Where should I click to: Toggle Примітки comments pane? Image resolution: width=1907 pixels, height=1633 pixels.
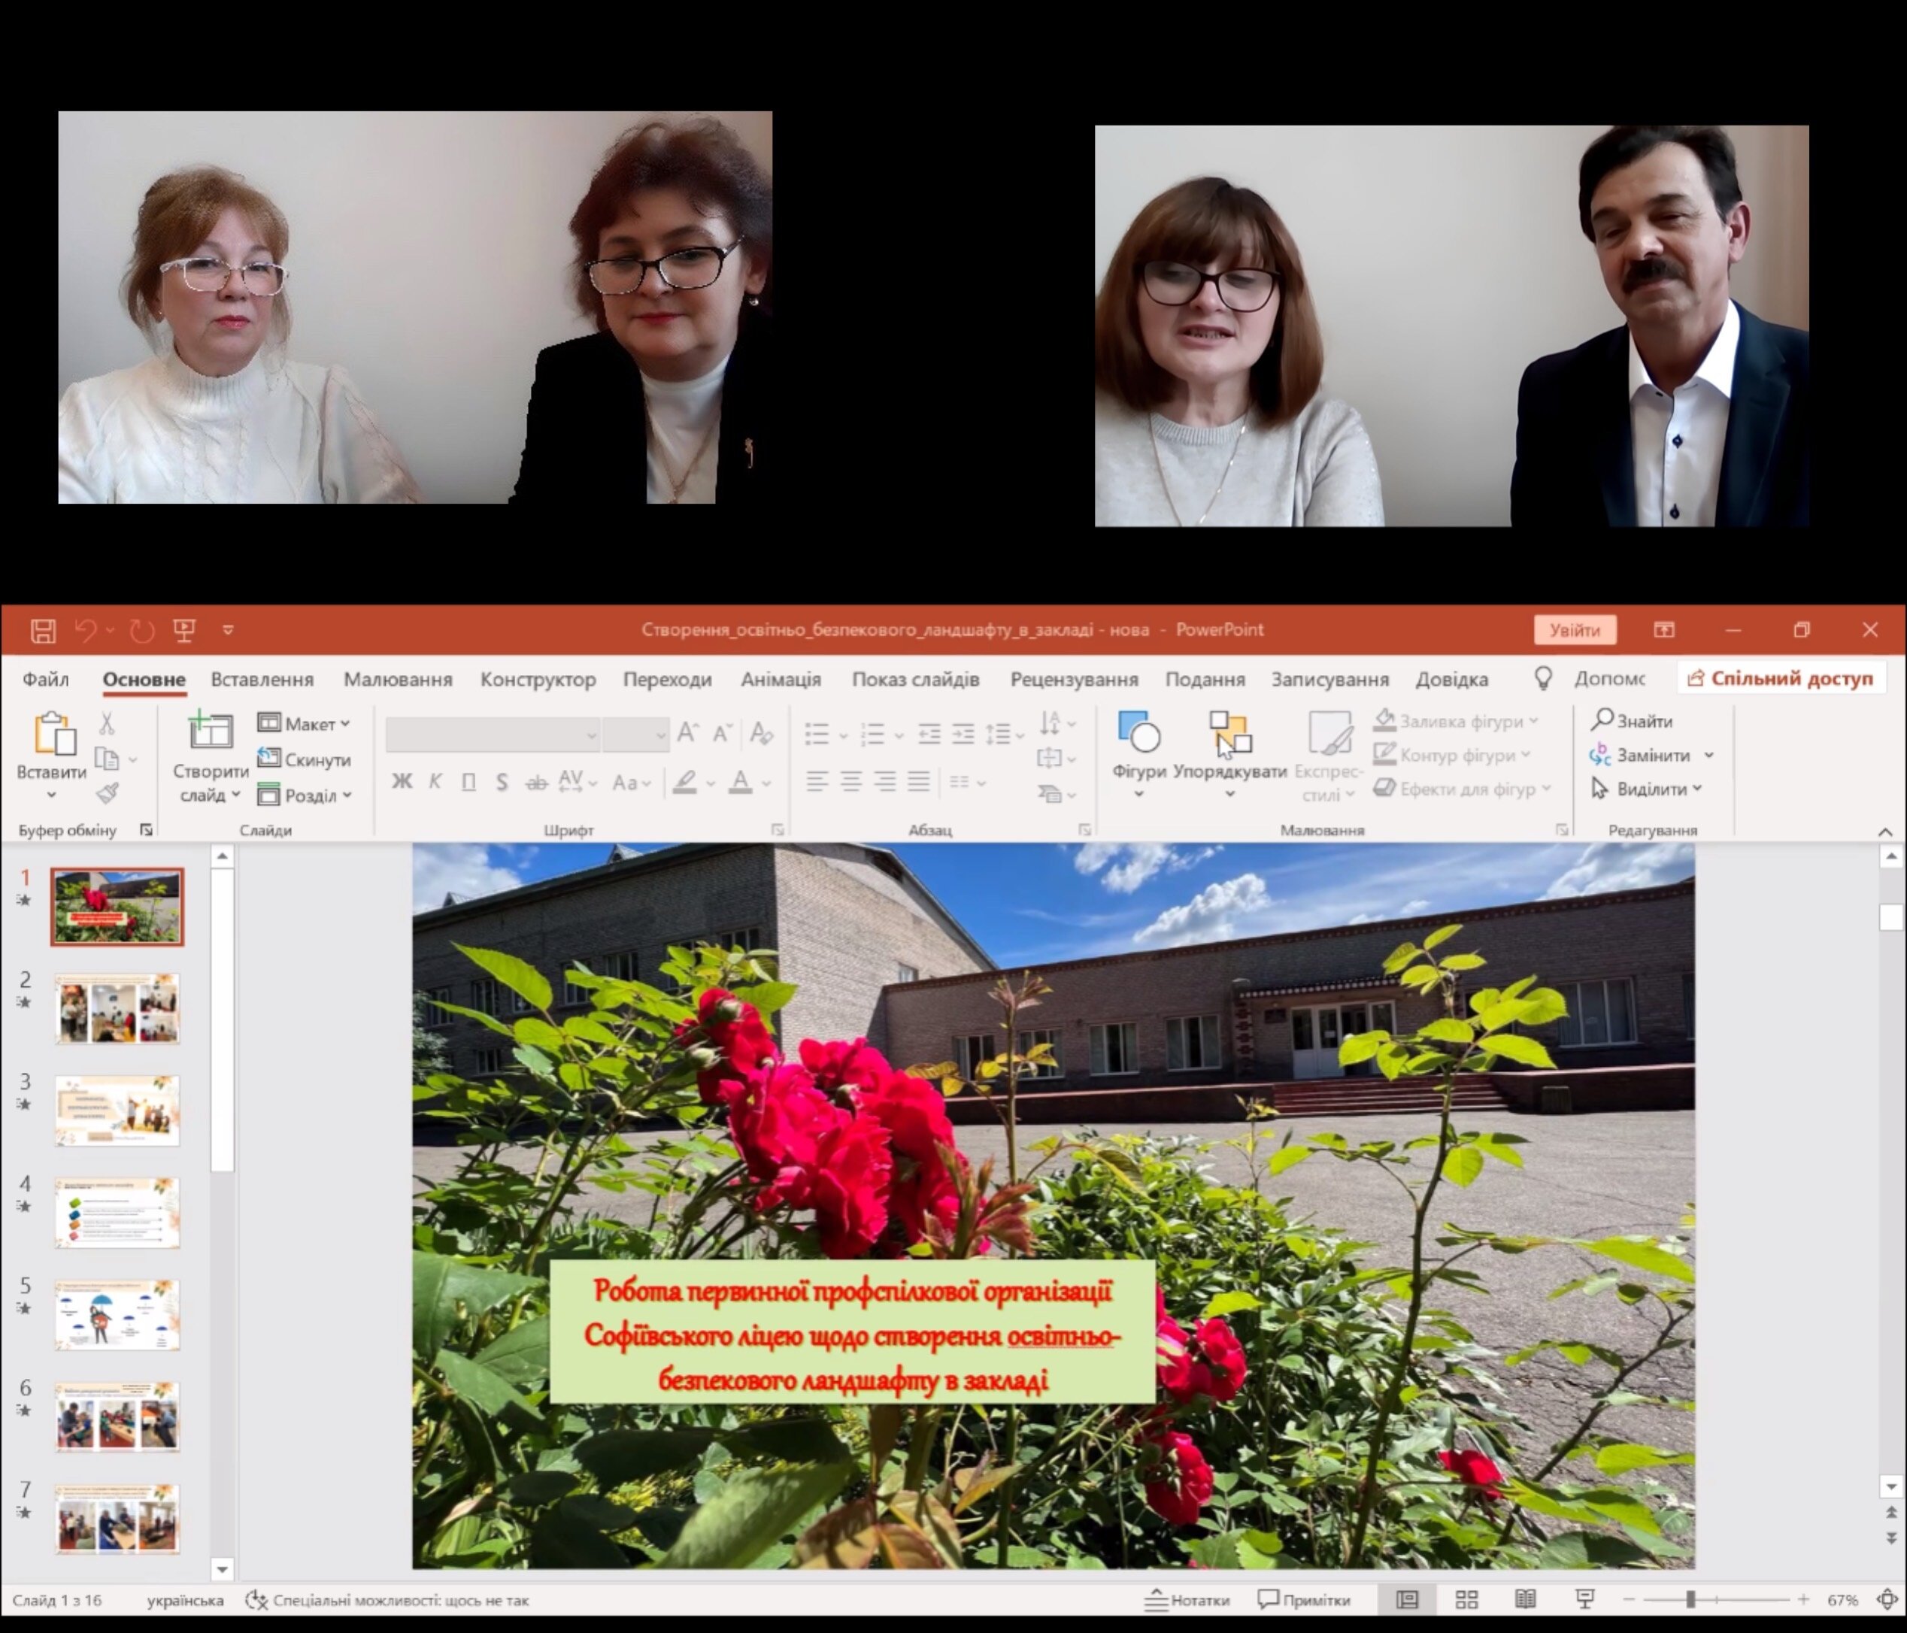click(1304, 1600)
